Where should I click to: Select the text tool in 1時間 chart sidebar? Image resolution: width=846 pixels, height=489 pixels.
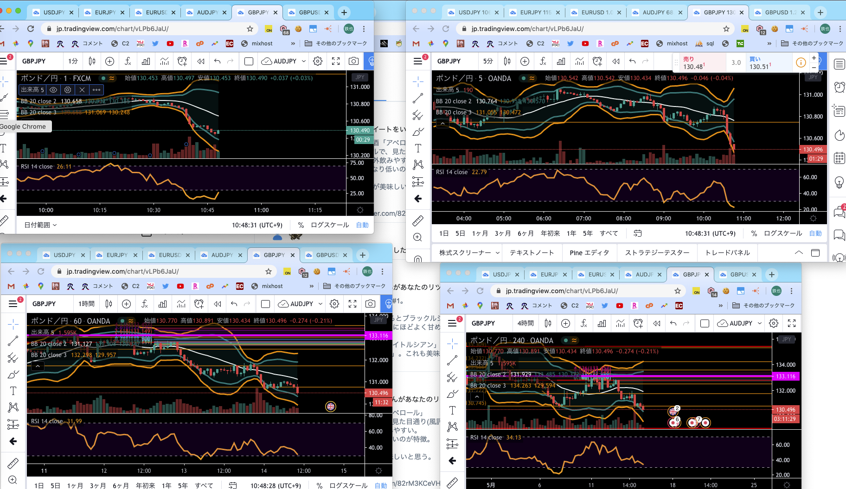coord(13,391)
